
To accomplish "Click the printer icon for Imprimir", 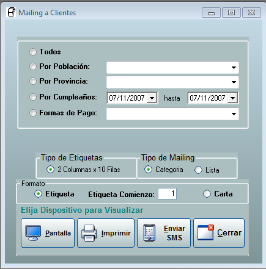I will (89, 233).
